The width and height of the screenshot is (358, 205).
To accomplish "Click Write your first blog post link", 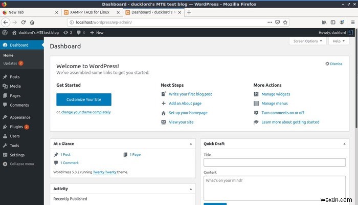I will [190, 94].
